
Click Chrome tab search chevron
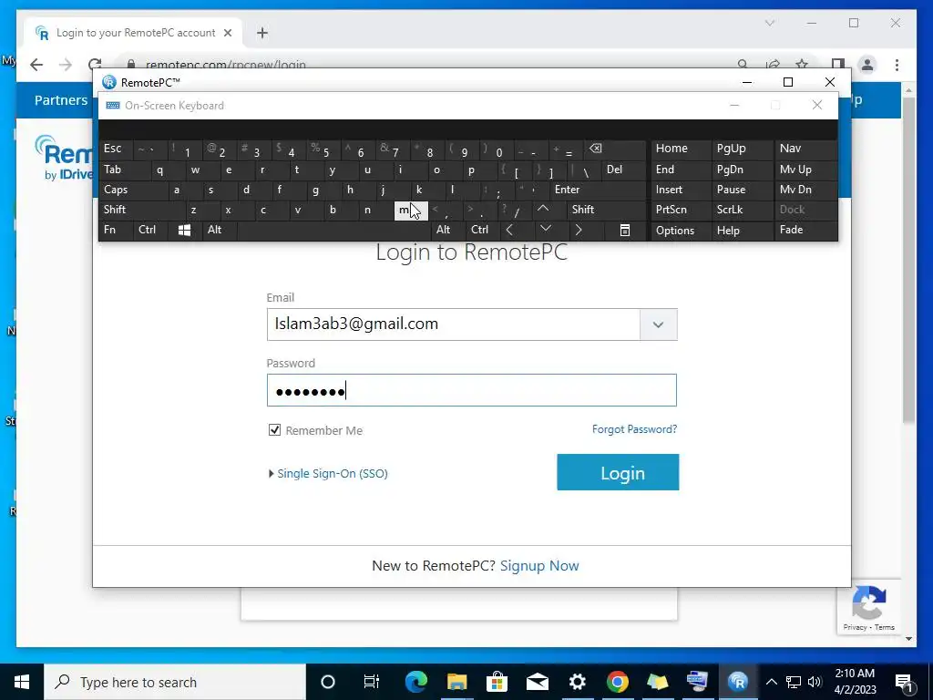tap(769, 23)
